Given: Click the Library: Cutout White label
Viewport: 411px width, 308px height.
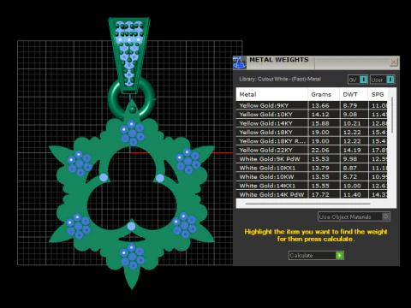Looking at the screenshot, I should pyautogui.click(x=280, y=79).
